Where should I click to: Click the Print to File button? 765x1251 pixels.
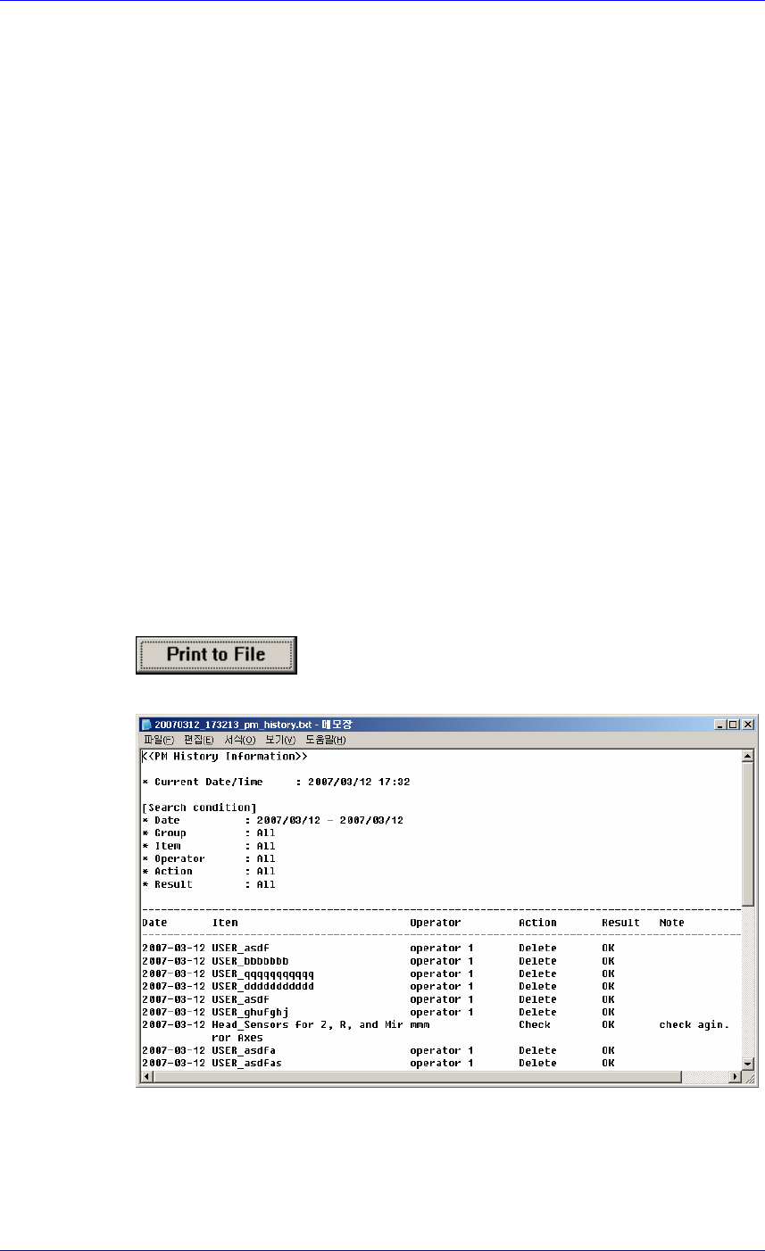pyautogui.click(x=215, y=655)
